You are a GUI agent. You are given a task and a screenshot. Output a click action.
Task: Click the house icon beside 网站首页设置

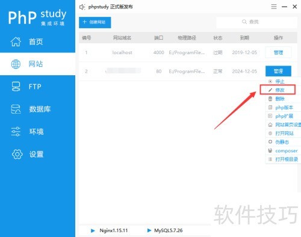point(270,125)
